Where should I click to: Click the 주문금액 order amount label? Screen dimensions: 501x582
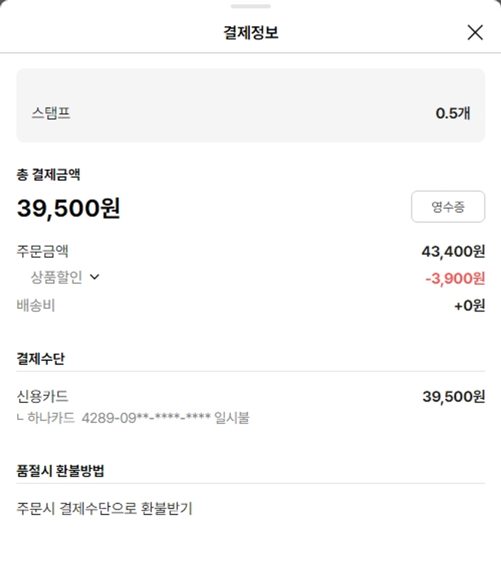43,252
